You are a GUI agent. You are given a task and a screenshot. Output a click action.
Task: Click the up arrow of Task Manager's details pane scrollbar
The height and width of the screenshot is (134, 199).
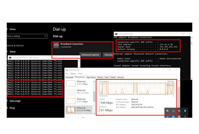[179, 81]
